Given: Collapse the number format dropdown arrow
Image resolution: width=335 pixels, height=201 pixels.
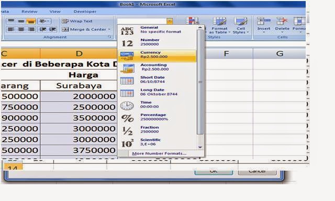Looking at the screenshot, I should click(x=170, y=21).
